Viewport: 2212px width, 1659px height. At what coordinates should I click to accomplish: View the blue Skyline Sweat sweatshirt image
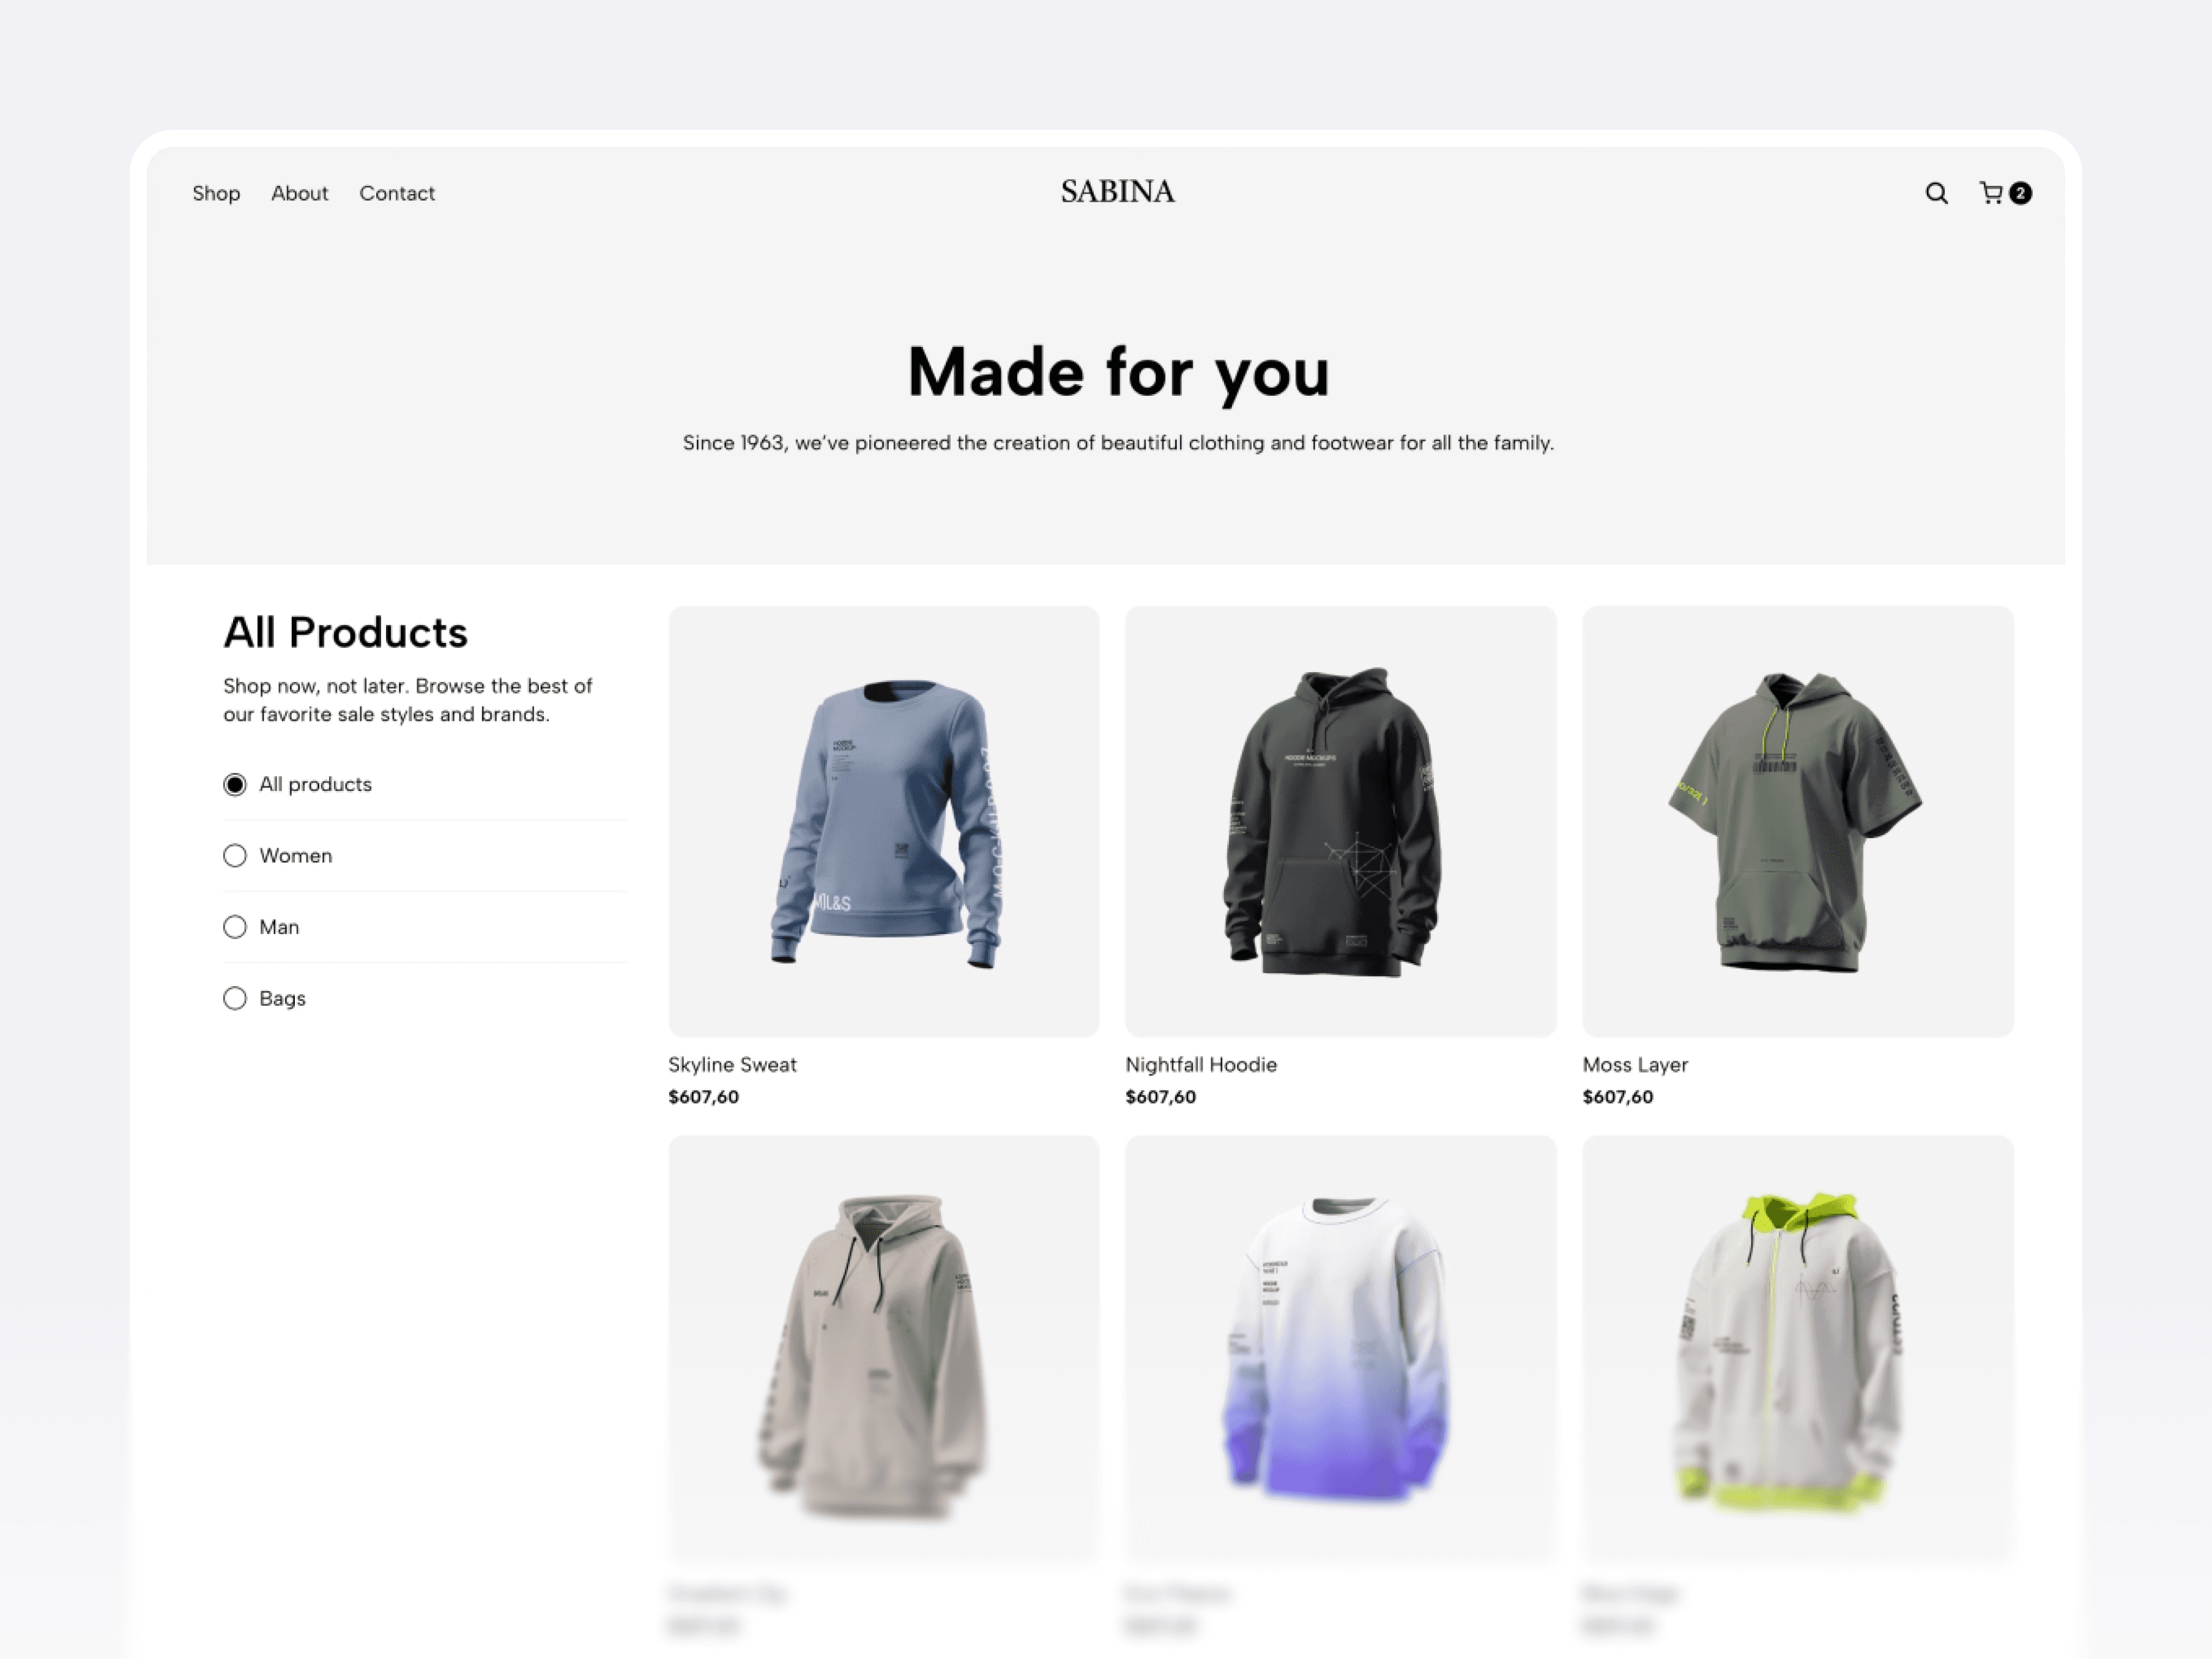pos(884,821)
